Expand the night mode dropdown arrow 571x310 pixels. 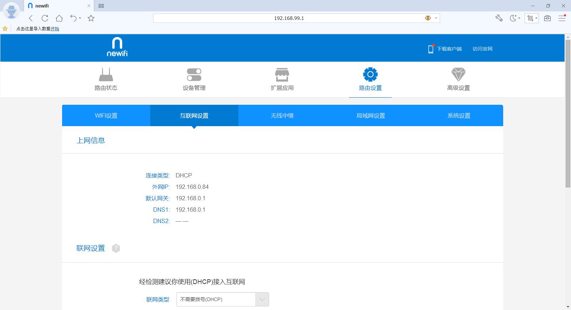[519, 18]
